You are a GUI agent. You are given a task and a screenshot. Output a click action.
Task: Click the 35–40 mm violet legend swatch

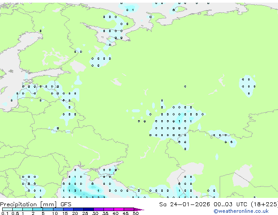click(x=109, y=209)
